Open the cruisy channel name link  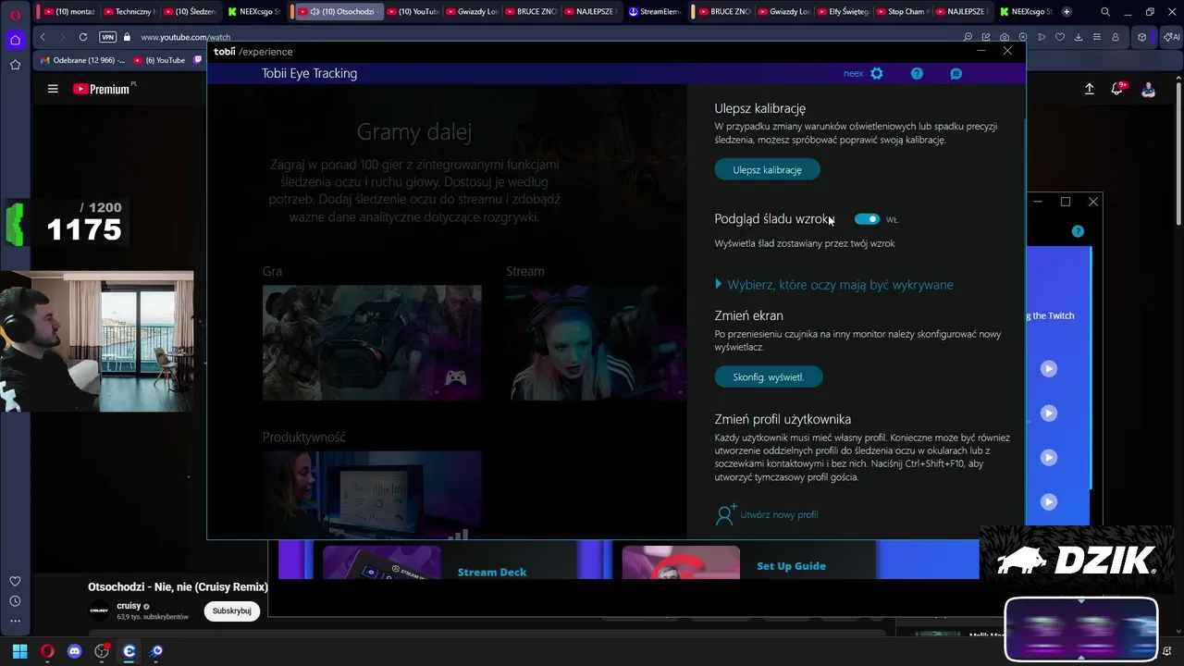tap(129, 606)
